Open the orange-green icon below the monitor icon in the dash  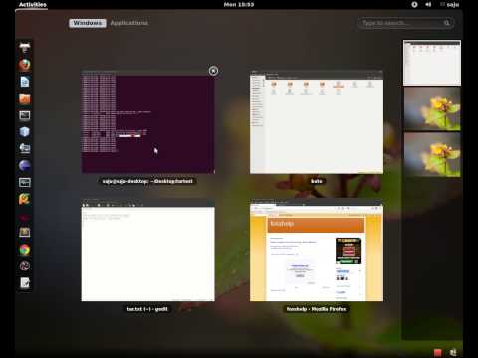(25, 199)
